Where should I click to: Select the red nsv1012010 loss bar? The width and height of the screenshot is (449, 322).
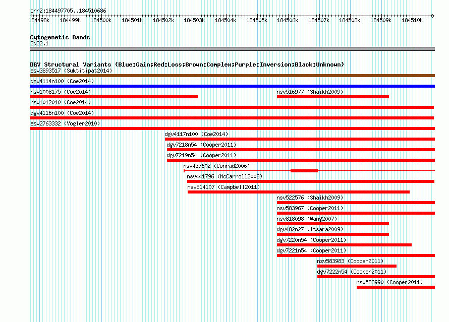pos(232,107)
